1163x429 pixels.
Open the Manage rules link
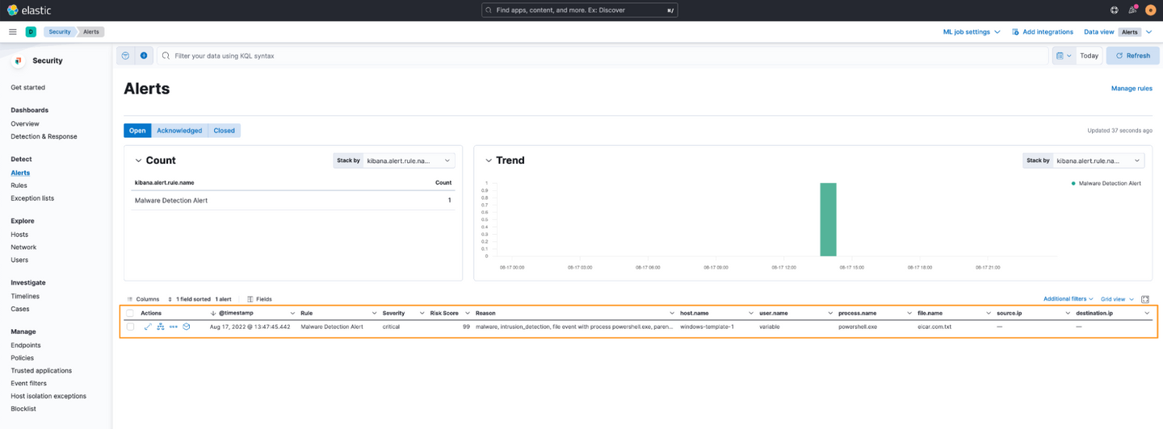1132,89
